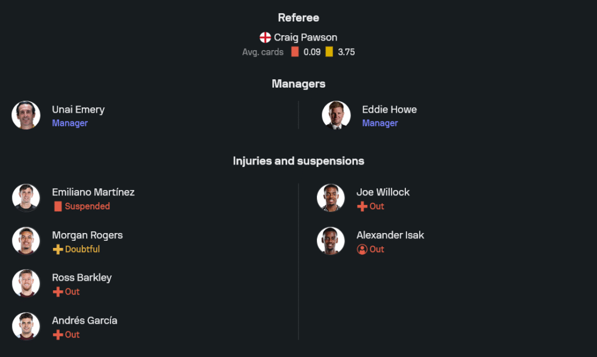Click the red suspension card icon under Emiliano Martínez
597x357 pixels.
tap(58, 206)
